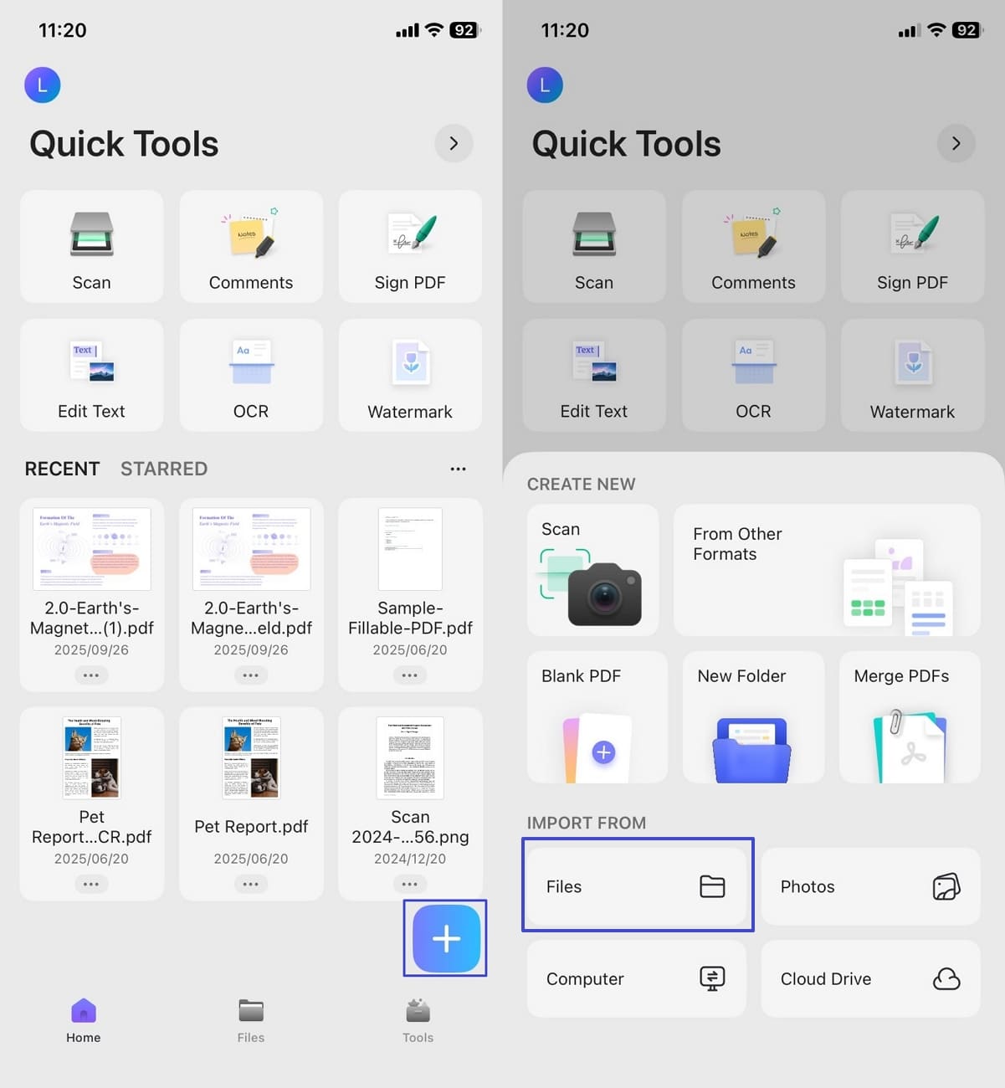
Task: Open the Edit Text tool
Action: point(91,375)
